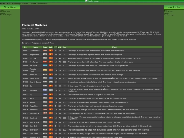Click the physical category icon for Pay Day
184x138 pixels.
[51, 58]
